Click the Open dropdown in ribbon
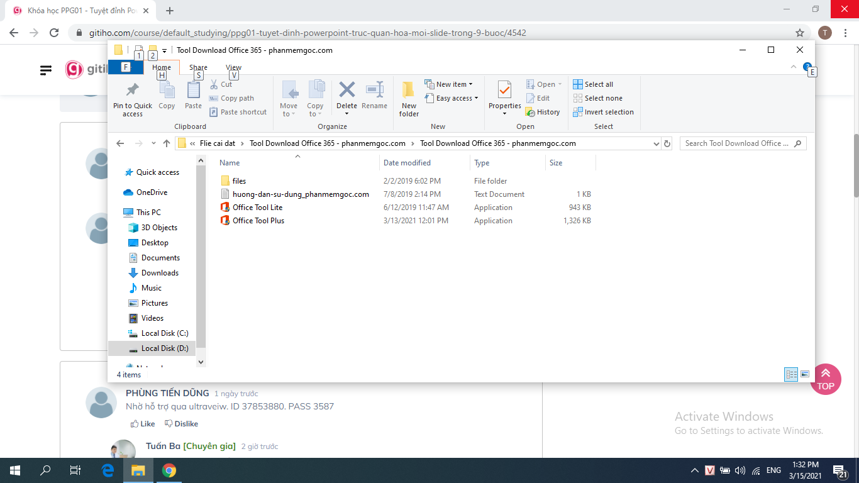The height and width of the screenshot is (483, 859). pos(544,84)
